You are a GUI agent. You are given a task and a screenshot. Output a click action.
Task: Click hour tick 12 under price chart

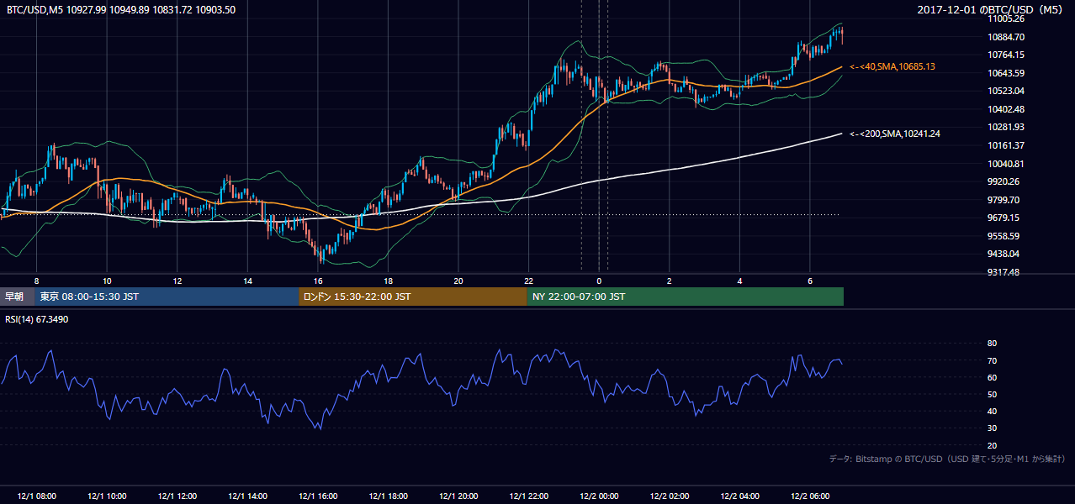coord(177,281)
